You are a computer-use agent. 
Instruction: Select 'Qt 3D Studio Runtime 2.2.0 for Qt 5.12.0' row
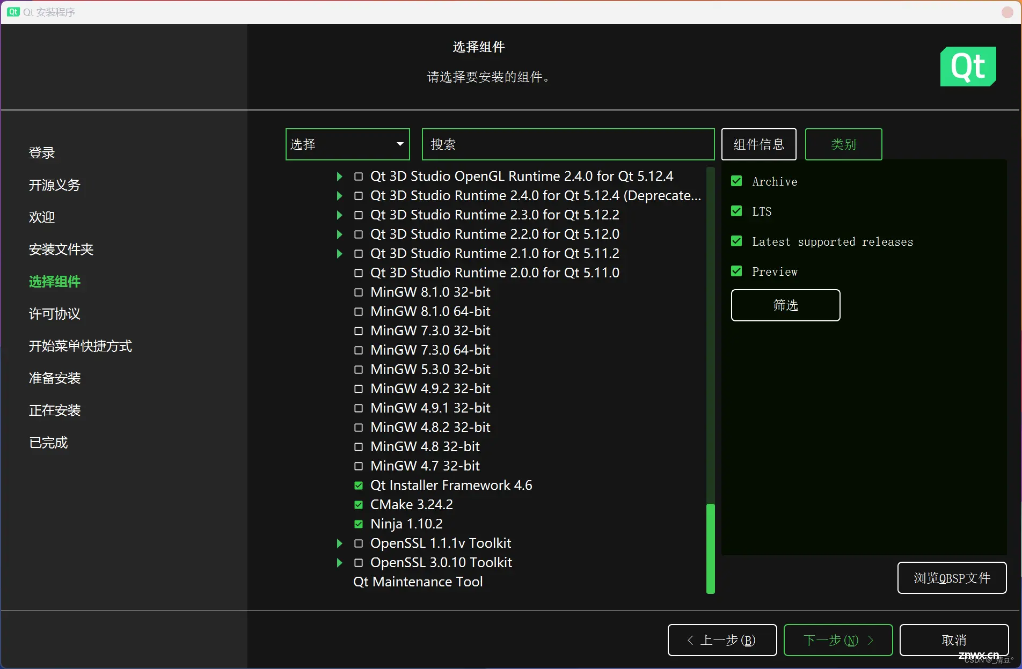(494, 234)
